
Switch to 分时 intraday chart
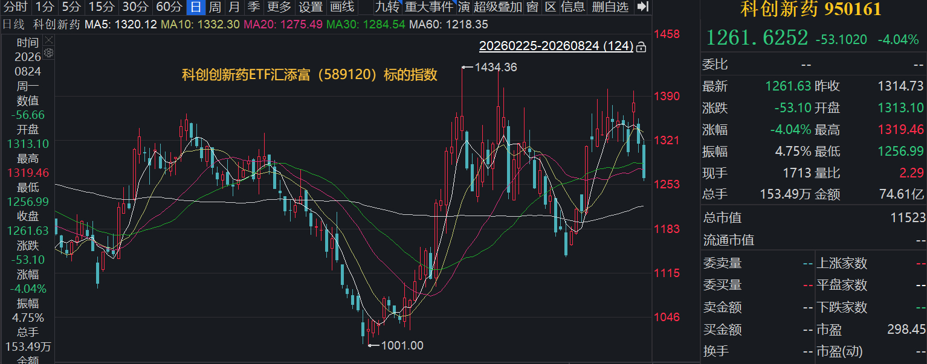[x=15, y=7]
